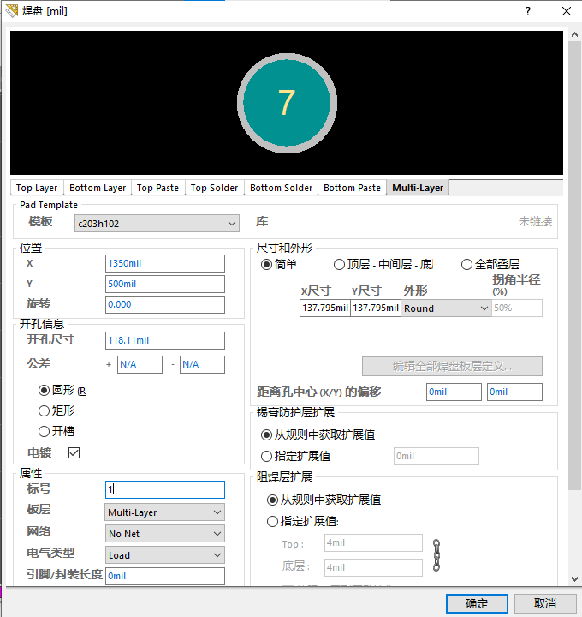Select solder mask 从规则中获取扩展值 radio

272,500
